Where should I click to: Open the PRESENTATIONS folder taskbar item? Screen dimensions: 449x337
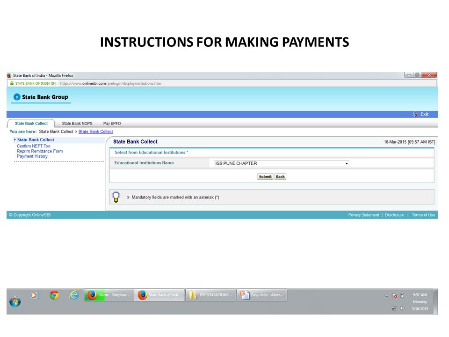click(x=211, y=295)
